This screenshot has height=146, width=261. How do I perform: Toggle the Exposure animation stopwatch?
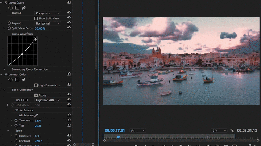(16, 136)
